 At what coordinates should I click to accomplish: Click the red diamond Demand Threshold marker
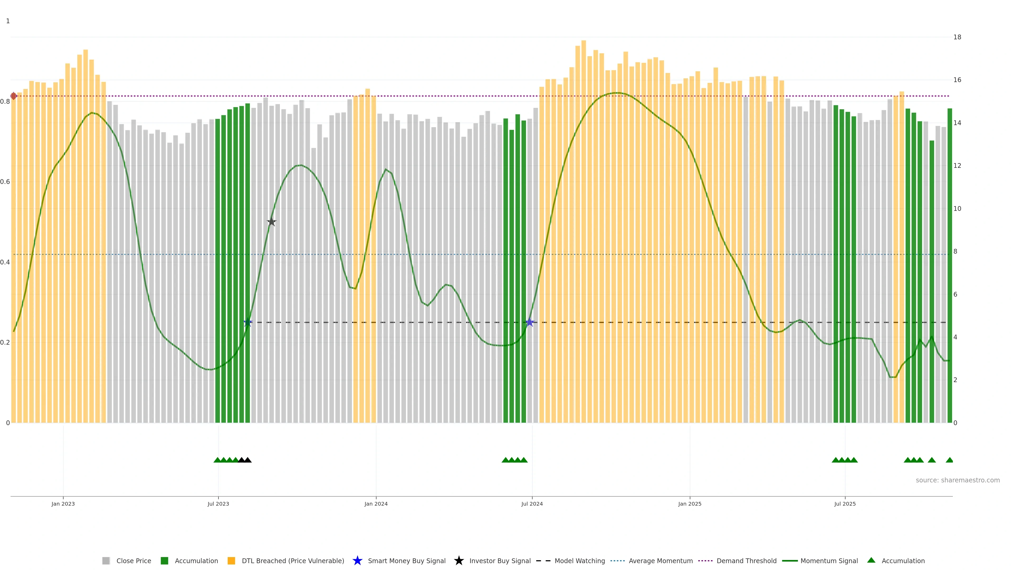click(x=13, y=96)
